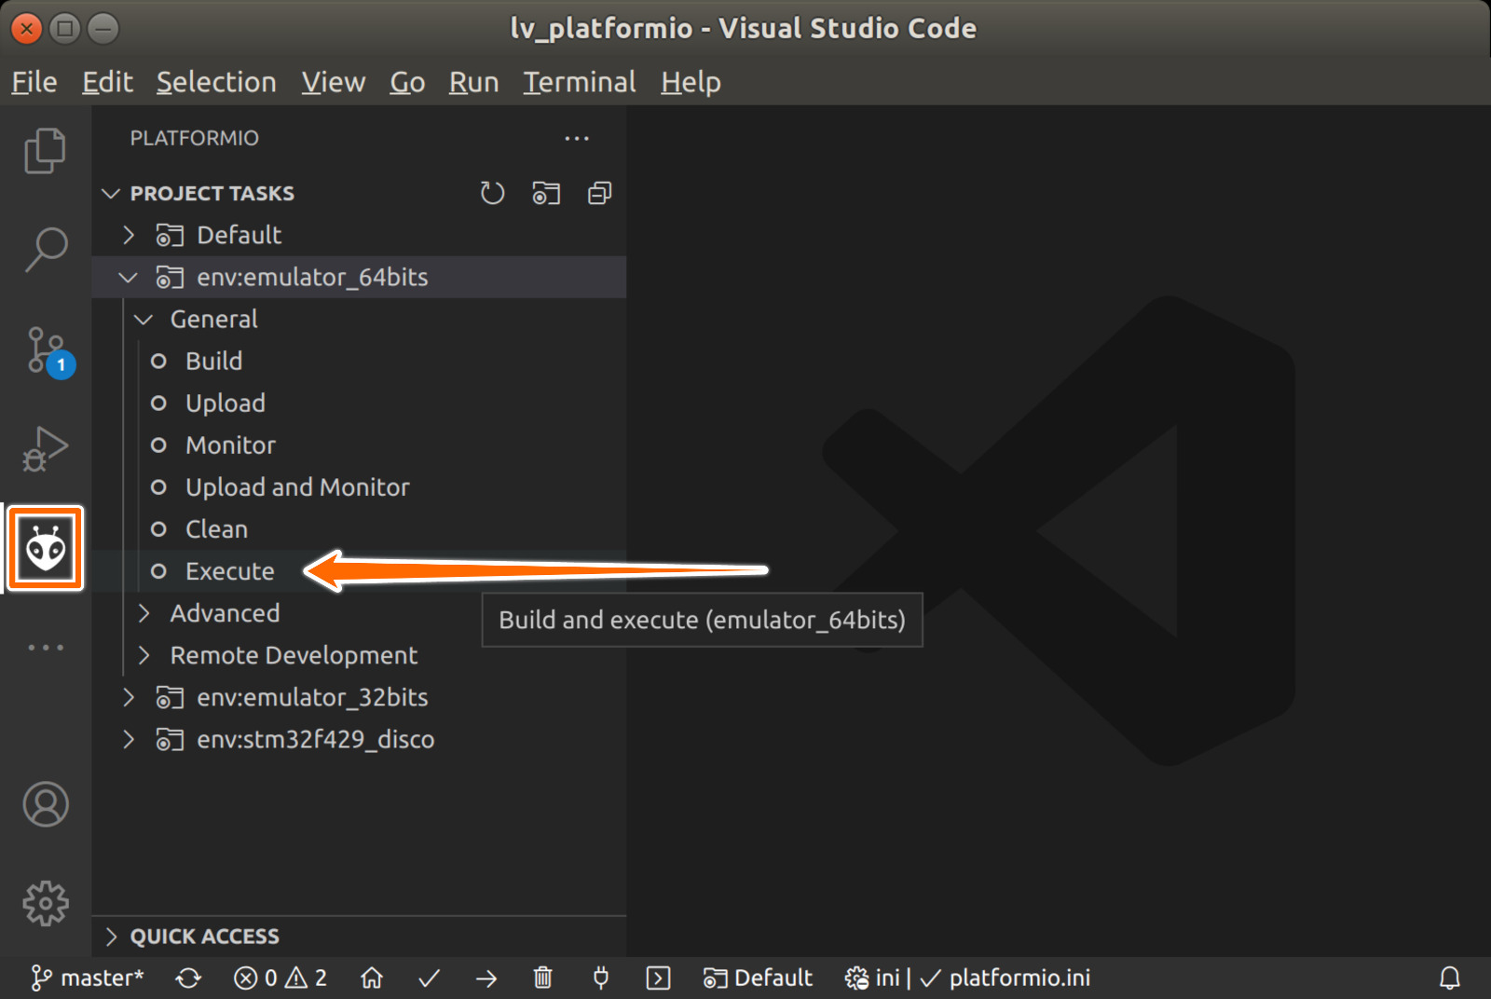Collapse all project tasks
1491x999 pixels.
tap(599, 193)
